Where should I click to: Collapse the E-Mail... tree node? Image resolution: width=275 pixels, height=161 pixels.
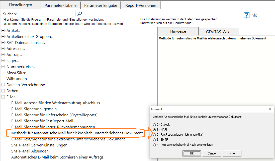tap(3, 97)
